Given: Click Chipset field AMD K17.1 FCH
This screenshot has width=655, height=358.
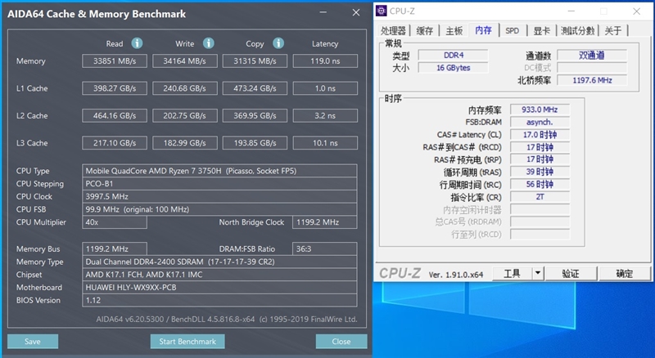Looking at the screenshot, I should point(219,275).
